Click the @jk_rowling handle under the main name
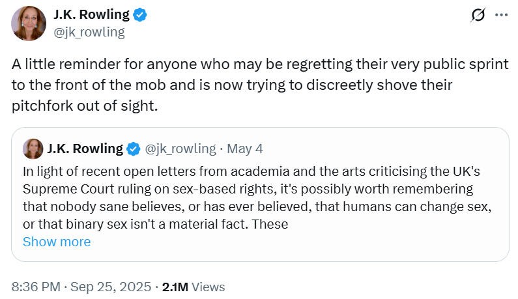Image resolution: width=518 pixels, height=299 pixels. pos(89,31)
